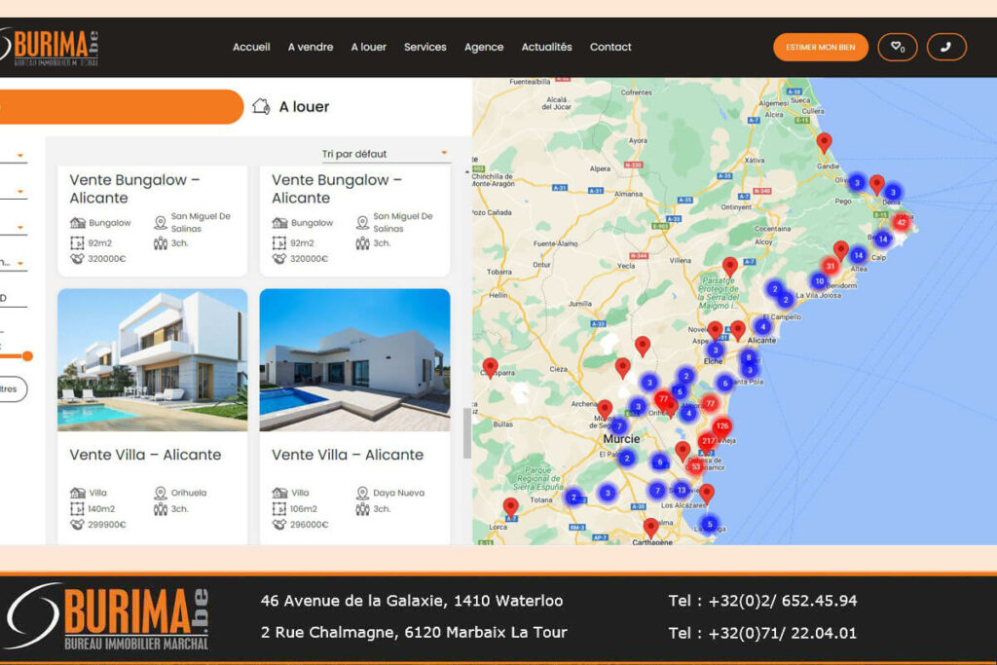The width and height of the screenshot is (997, 665).
Task: Open the red map cluster showing 217
Action: pyautogui.click(x=708, y=441)
